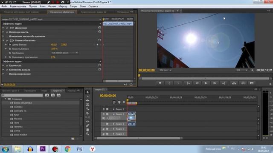Image resolution: width=273 pixels, height=153 pixels.
Task: Toggle Видео 1 track visibility eye
Action: coord(104,114)
